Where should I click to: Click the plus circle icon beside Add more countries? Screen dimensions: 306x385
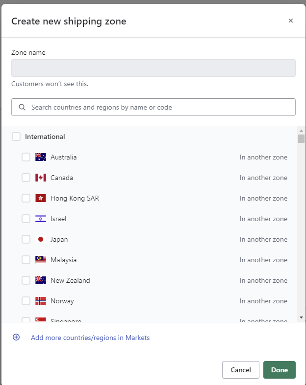click(16, 337)
